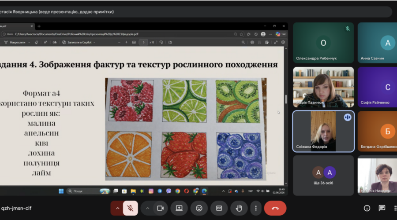Image resolution: width=397 pixels, height=220 pixels.
Task: Select Наталія Никорак video tile
Action: [377, 176]
